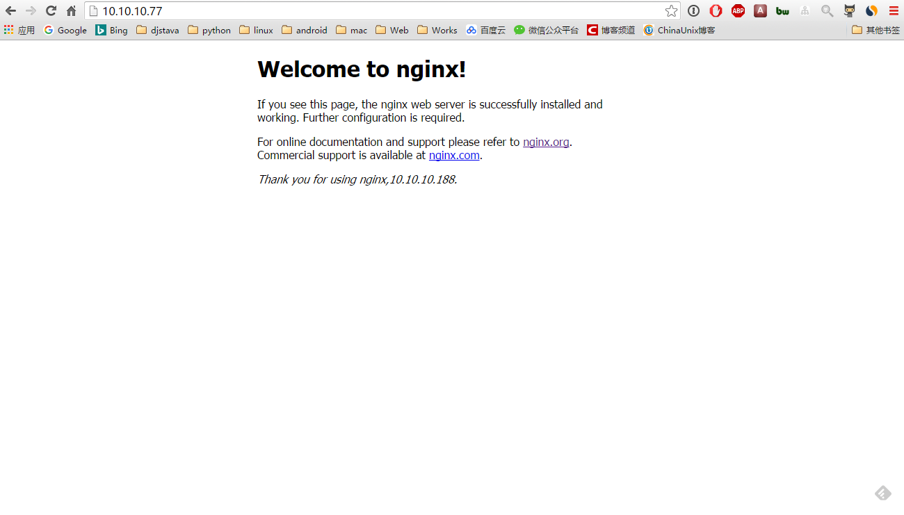Image resolution: width=904 pixels, height=515 pixels.
Task: Click the magnifying glass extension icon
Action: (827, 10)
